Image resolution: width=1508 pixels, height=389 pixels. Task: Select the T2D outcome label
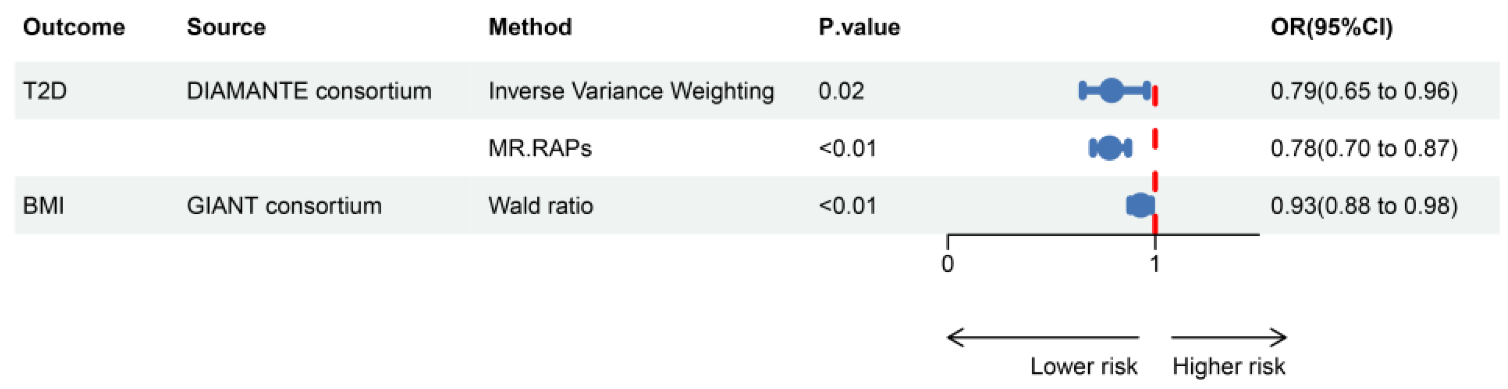[x=45, y=91]
